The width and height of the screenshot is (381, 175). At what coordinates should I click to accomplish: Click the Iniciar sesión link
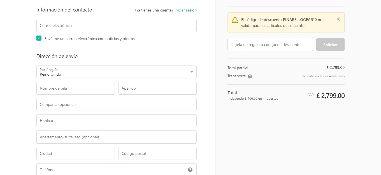[185, 10]
